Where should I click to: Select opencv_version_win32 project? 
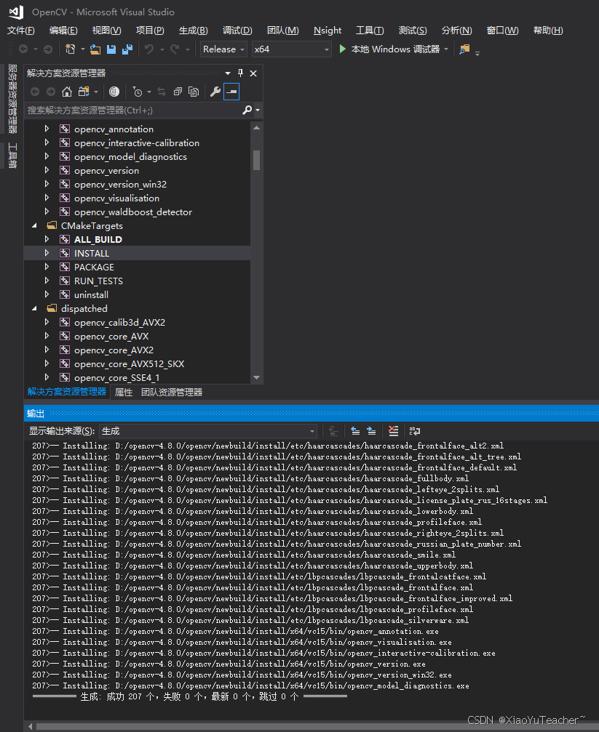point(120,185)
